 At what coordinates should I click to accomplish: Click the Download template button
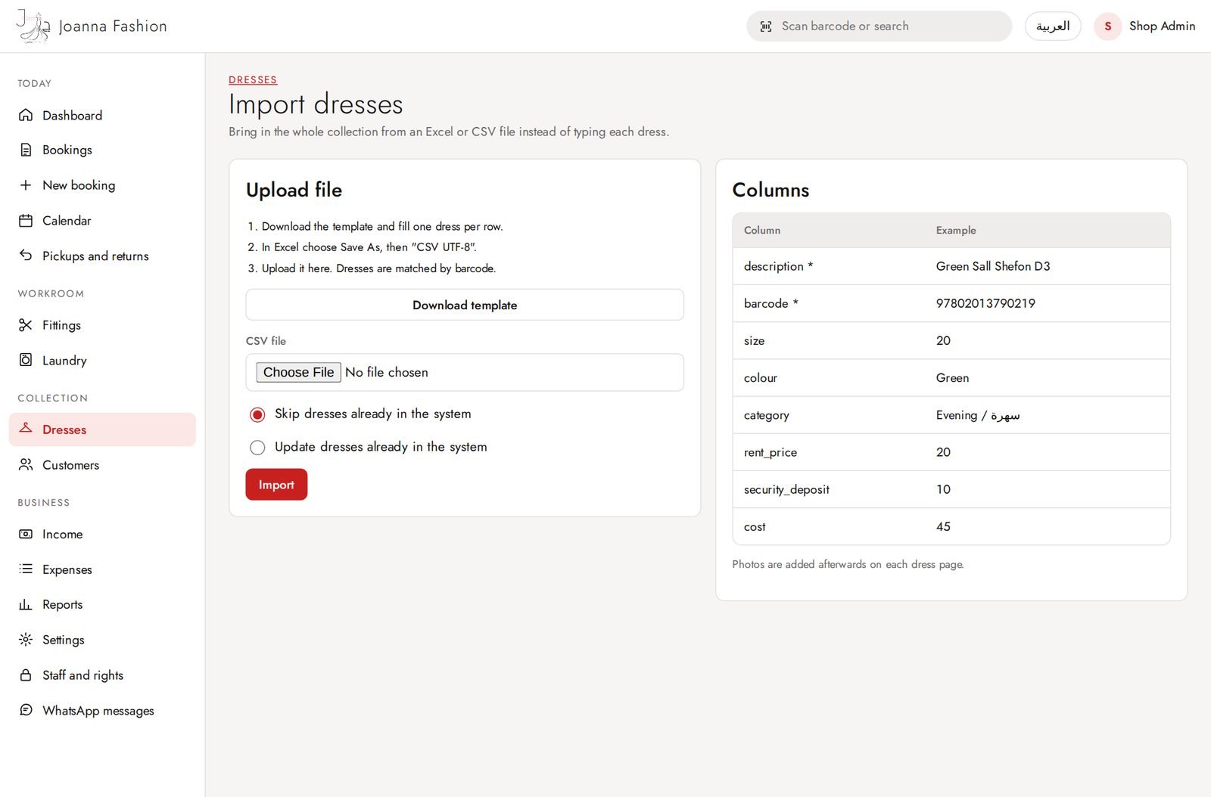pyautogui.click(x=465, y=305)
